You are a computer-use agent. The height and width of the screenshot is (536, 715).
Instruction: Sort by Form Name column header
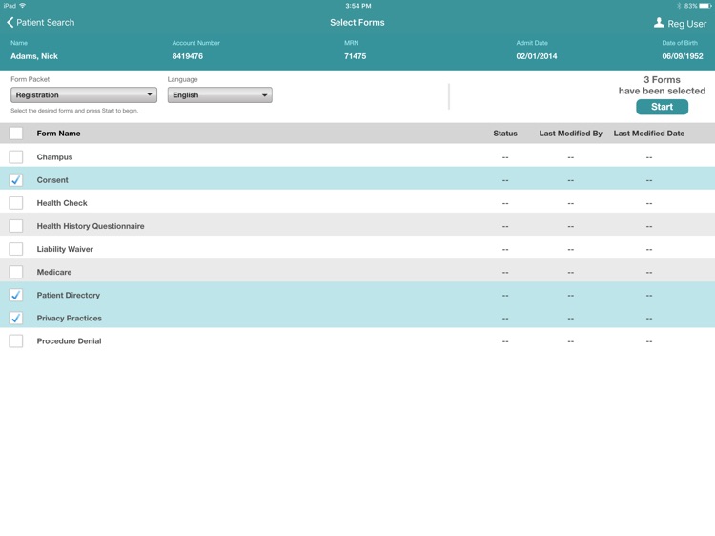pos(58,134)
